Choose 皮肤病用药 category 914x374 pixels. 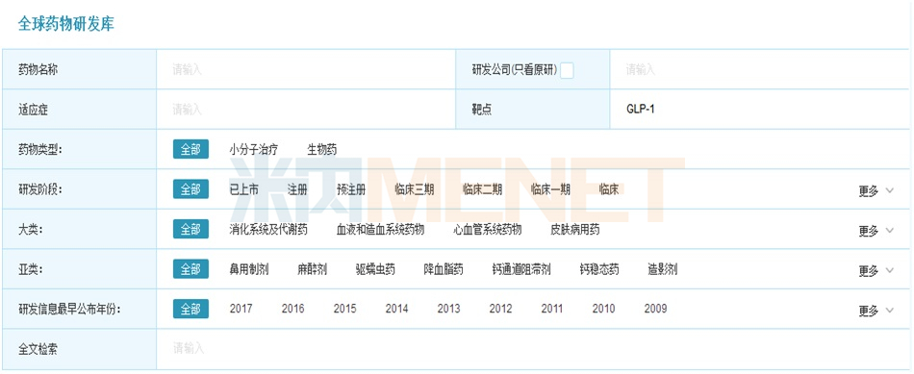[x=574, y=230]
